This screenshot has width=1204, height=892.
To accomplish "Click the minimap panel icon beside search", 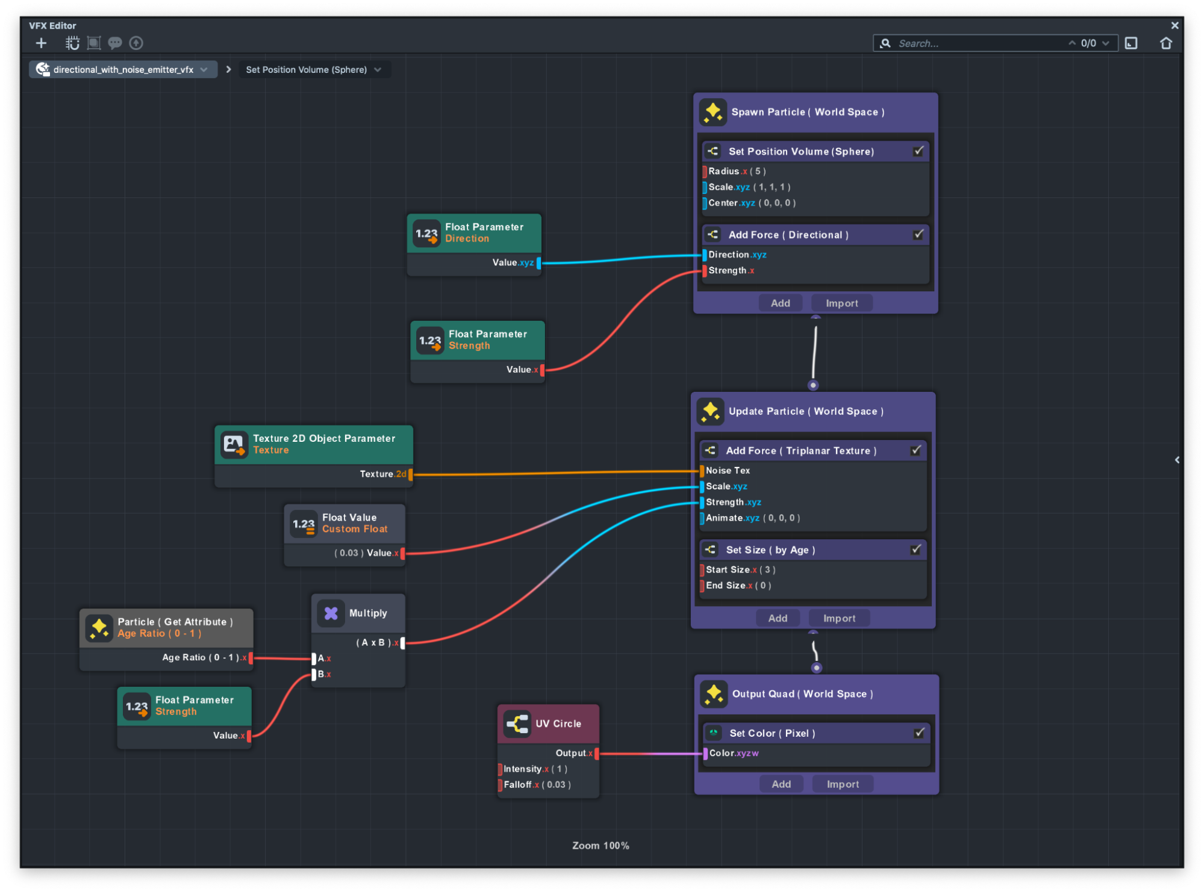I will 1131,43.
